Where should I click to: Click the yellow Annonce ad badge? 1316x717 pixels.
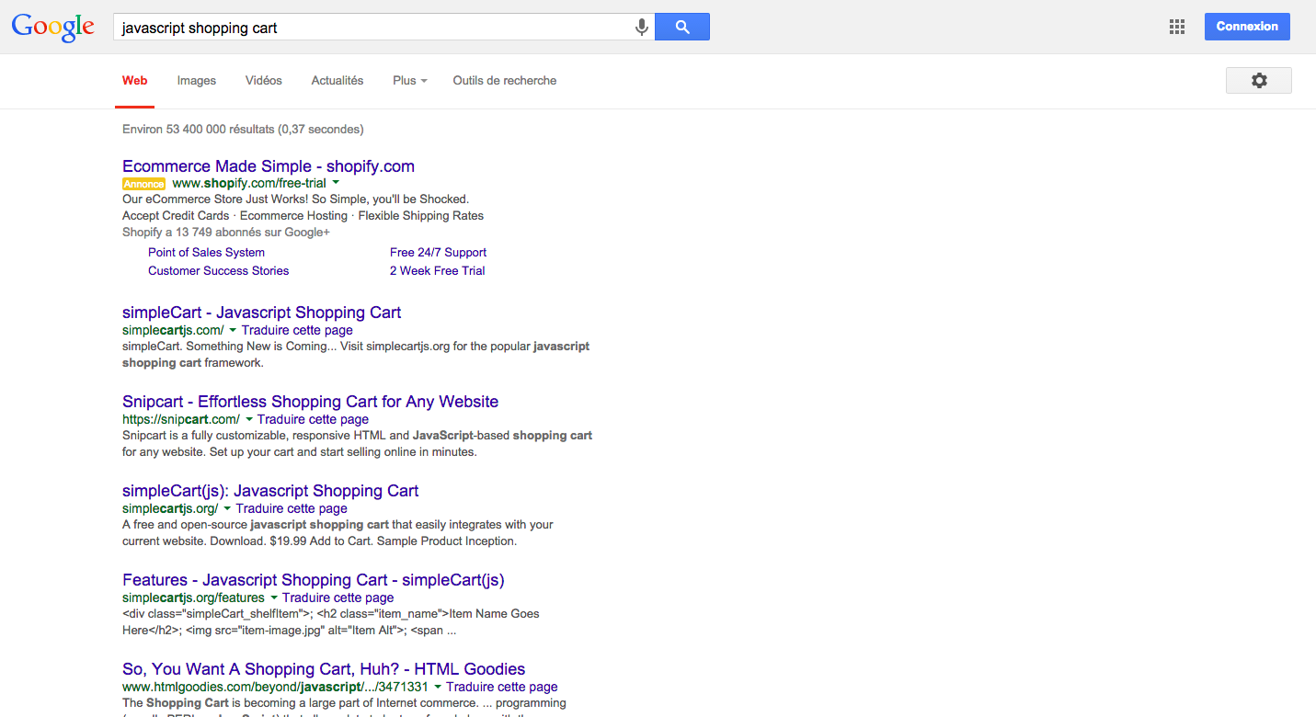pos(143,184)
